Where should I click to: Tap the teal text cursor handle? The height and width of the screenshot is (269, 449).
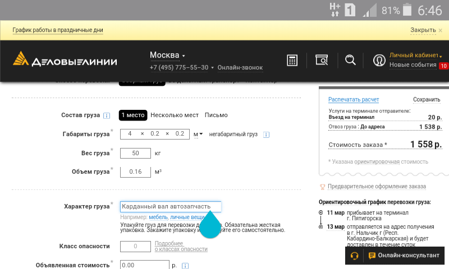(210, 225)
